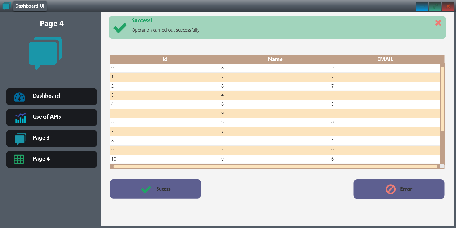This screenshot has width=456, height=228.
Task: Click the red prohibited icon on Error button
Action: (391, 189)
